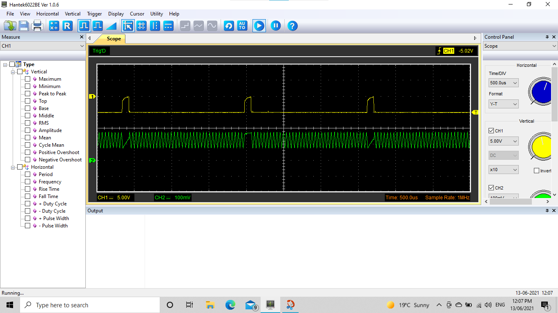Click the Scope tab
Image resolution: width=558 pixels, height=313 pixels.
tap(114, 39)
